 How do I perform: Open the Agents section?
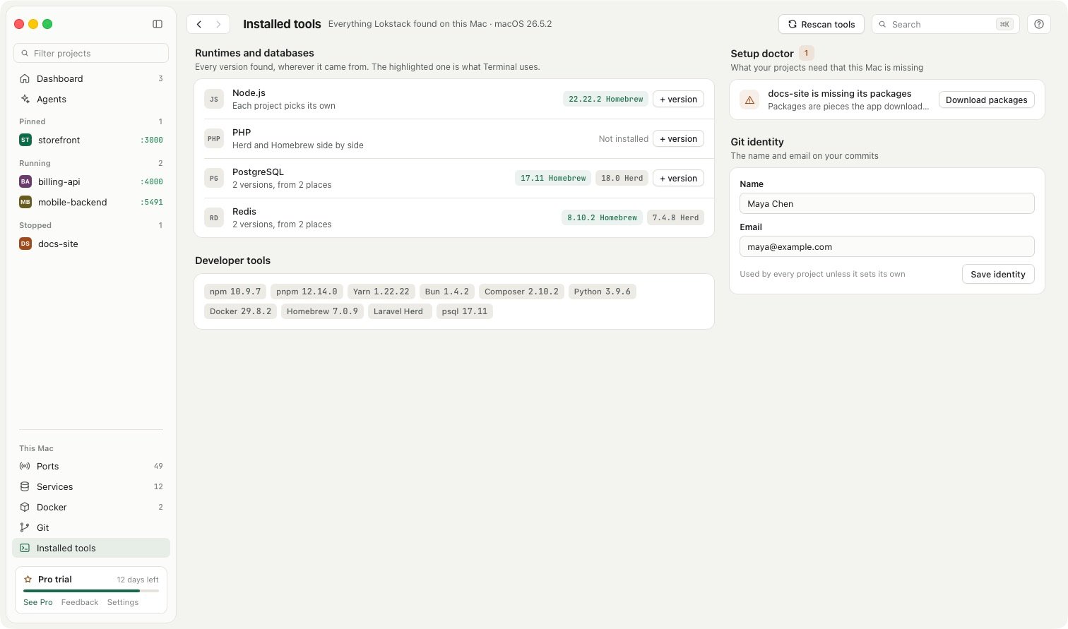coord(91,99)
